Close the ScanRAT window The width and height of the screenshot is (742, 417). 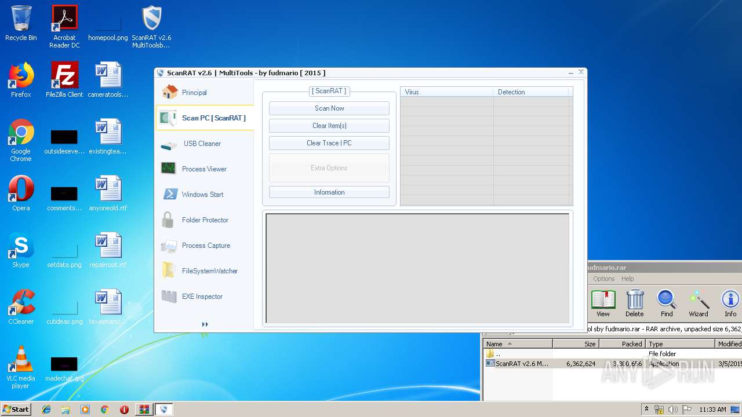581,72
